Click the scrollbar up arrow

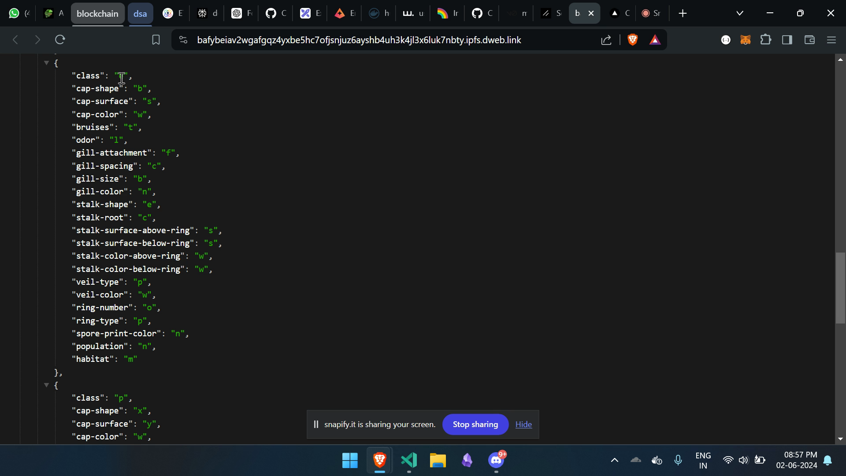pyautogui.click(x=841, y=59)
